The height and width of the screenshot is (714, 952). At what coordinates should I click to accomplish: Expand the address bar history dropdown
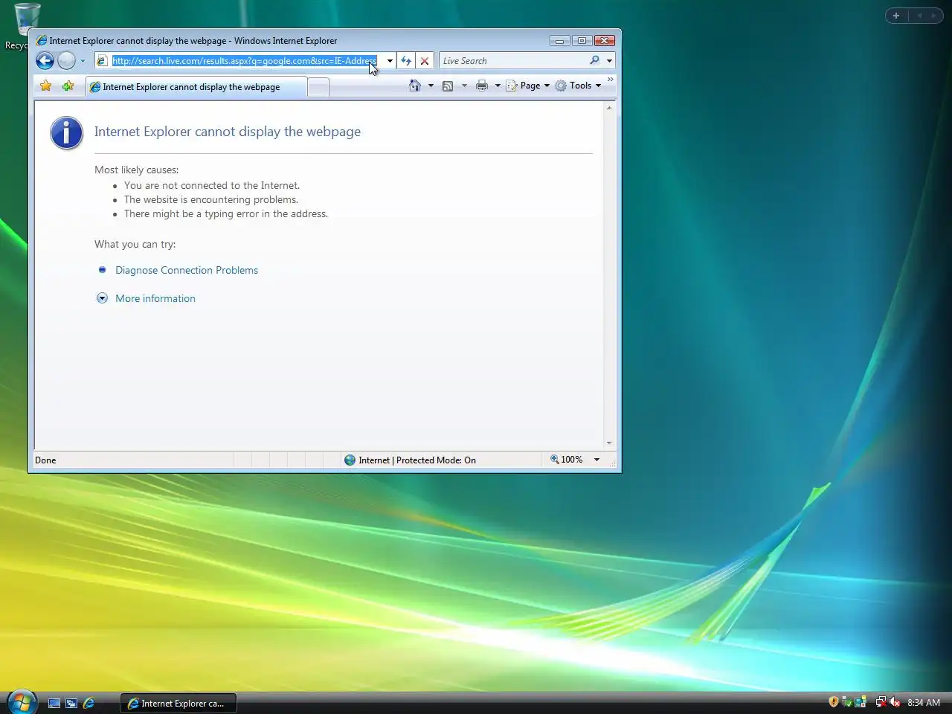coord(390,61)
